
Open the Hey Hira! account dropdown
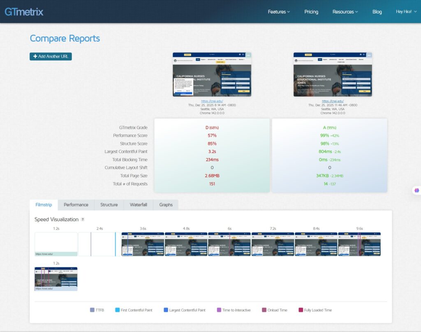pos(406,12)
